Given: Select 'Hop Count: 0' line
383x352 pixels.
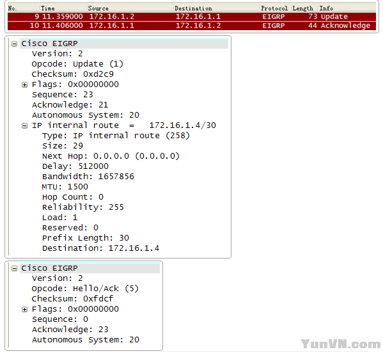Looking at the screenshot, I should click(73, 197).
